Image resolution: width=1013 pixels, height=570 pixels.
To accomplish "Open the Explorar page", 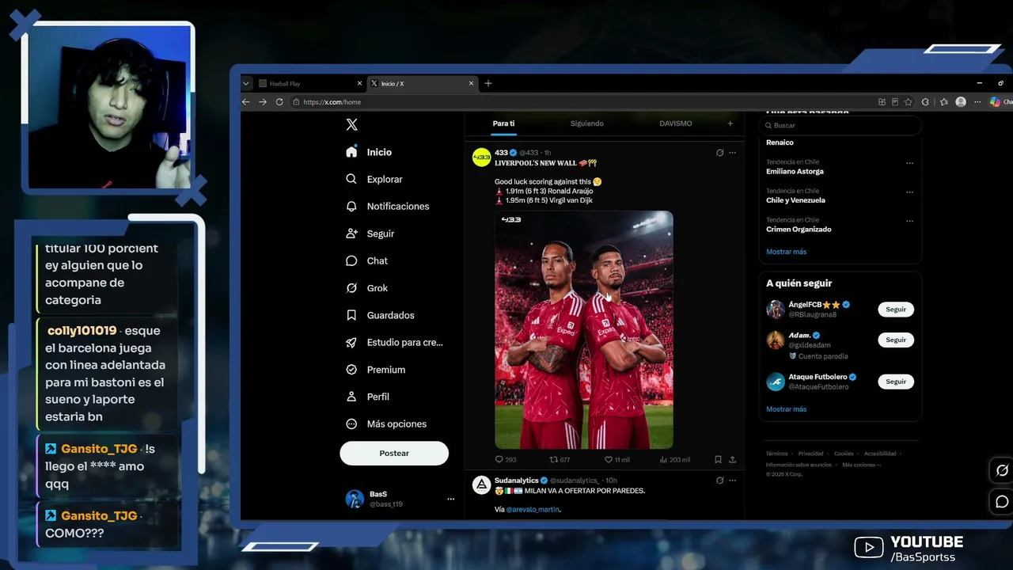I will click(374, 180).
